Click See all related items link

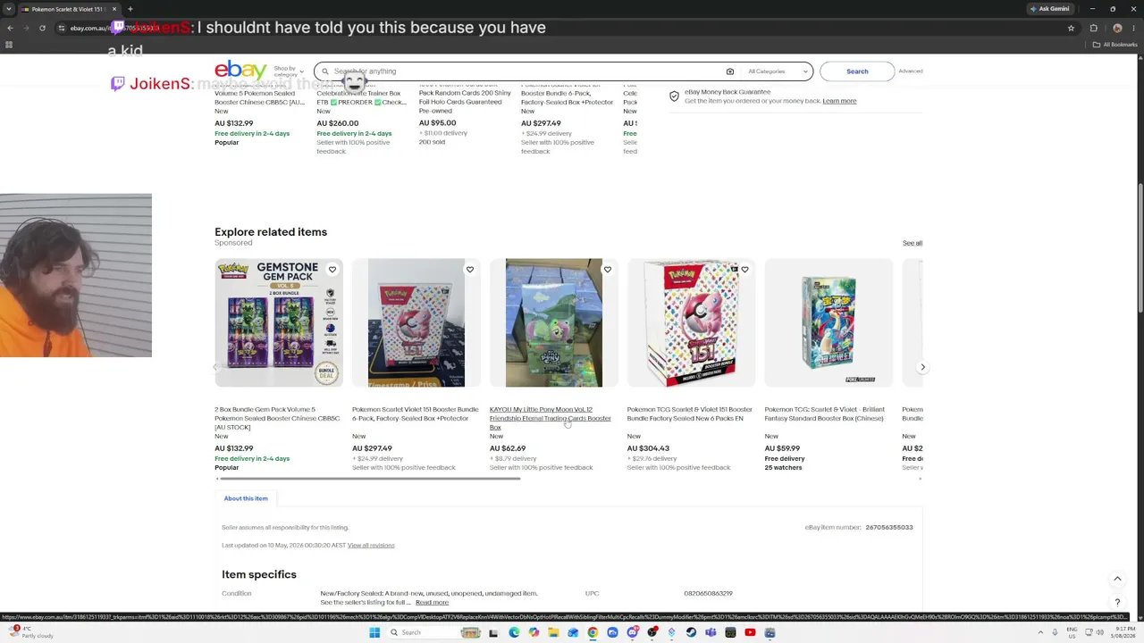pos(912,243)
